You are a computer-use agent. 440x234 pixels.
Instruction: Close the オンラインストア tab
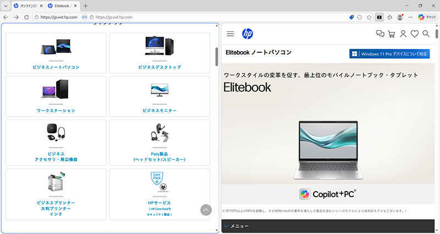click(x=41, y=6)
